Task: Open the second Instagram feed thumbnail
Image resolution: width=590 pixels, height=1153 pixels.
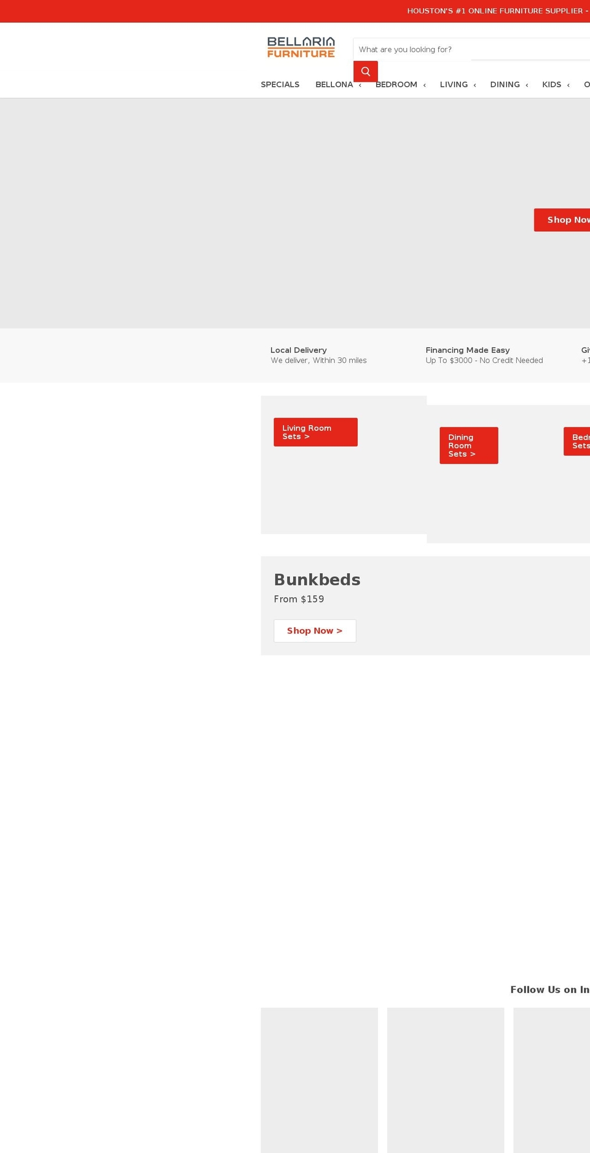Action: 446,1080
